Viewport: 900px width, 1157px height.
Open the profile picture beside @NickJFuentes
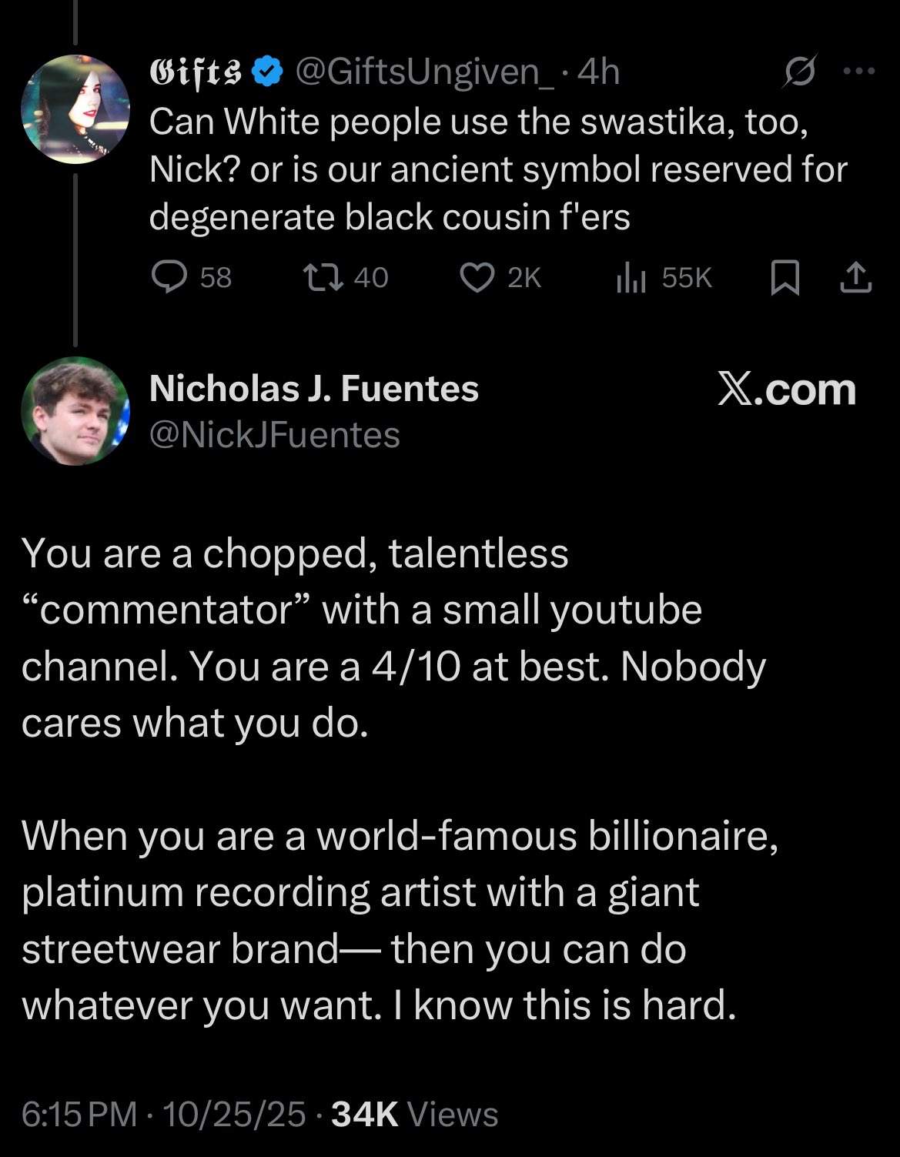pos(75,410)
